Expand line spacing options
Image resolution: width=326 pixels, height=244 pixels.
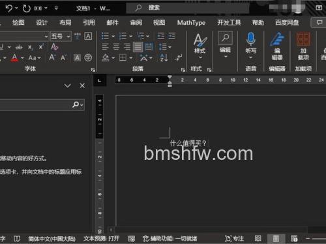click(x=165, y=47)
